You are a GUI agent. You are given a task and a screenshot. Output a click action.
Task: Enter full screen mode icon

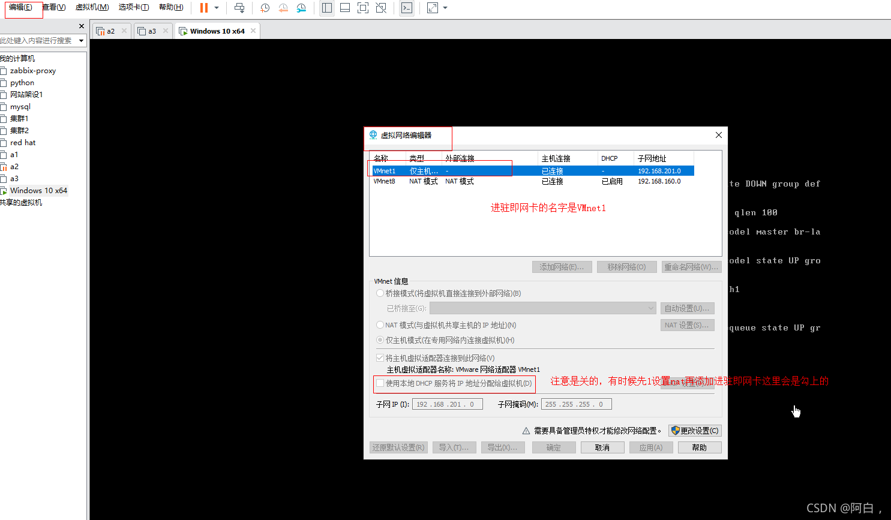pyautogui.click(x=363, y=8)
